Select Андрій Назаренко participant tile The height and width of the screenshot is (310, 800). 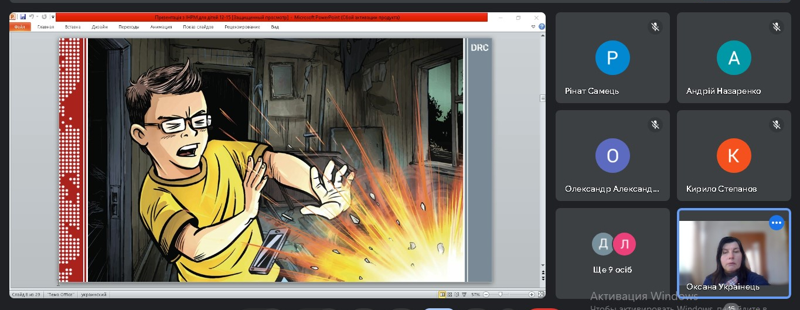[x=734, y=58]
